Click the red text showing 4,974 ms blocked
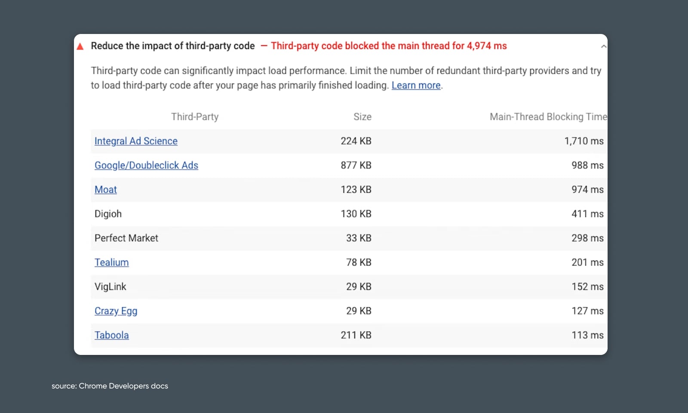This screenshot has width=688, height=413. (x=388, y=46)
